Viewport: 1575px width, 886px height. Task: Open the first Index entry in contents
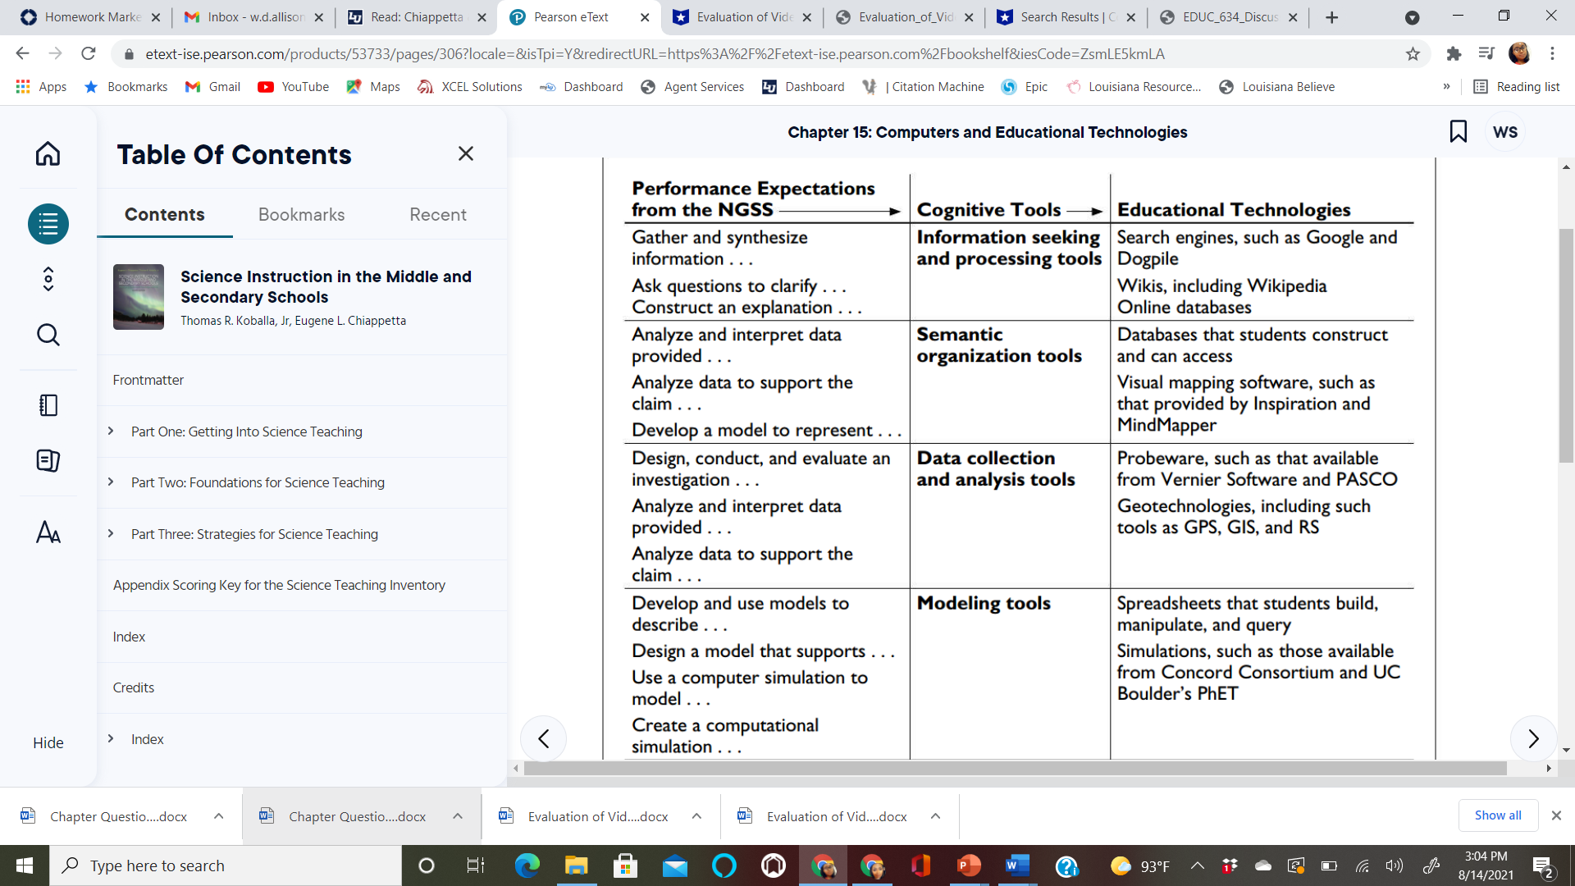(129, 637)
